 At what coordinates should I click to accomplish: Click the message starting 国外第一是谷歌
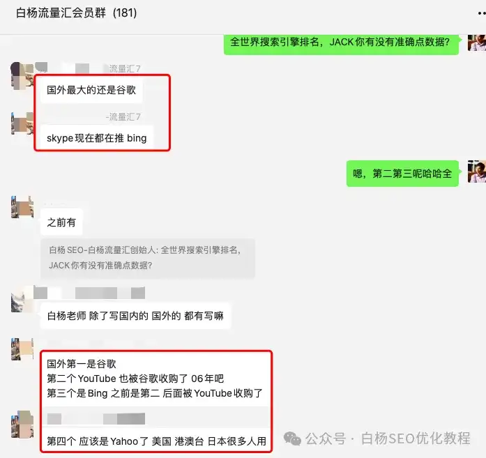[x=156, y=379]
